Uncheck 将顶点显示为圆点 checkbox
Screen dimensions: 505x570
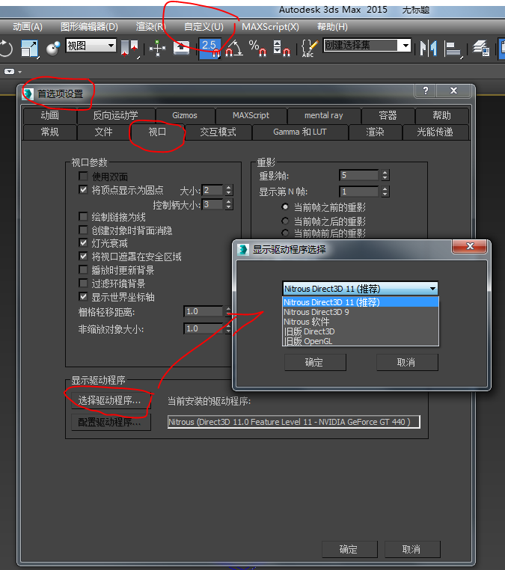pyautogui.click(x=83, y=190)
